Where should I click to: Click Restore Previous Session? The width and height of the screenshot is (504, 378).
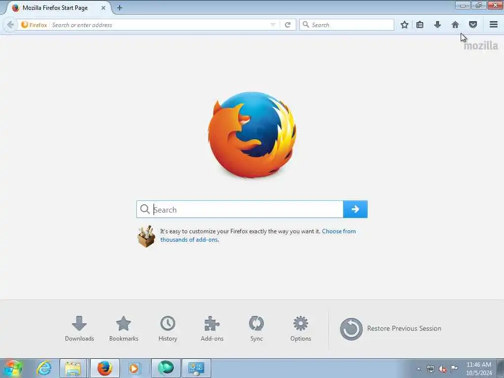(390, 328)
